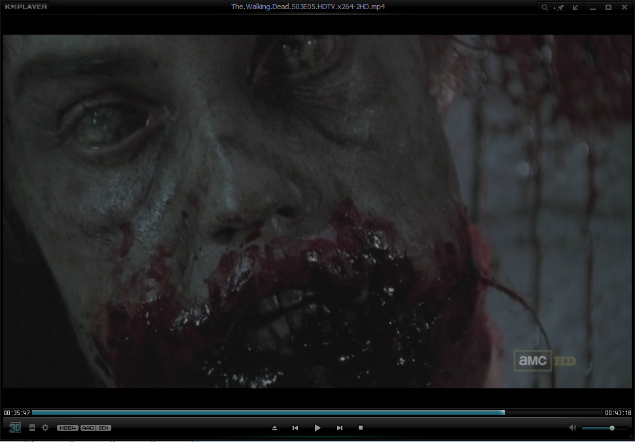
Task: Skip to the previous track
Action: (x=295, y=428)
